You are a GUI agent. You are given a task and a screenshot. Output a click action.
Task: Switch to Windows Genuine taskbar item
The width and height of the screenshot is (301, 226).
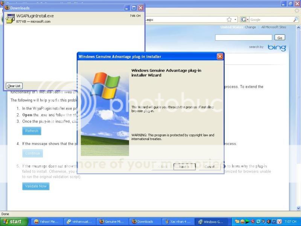point(211,221)
